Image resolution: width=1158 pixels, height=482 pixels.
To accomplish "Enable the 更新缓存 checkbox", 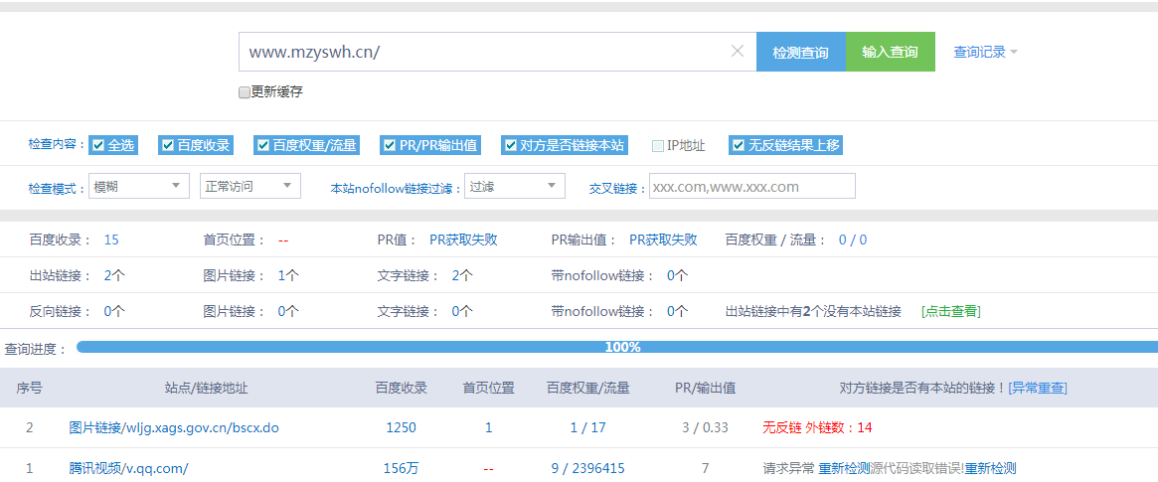I will 245,92.
